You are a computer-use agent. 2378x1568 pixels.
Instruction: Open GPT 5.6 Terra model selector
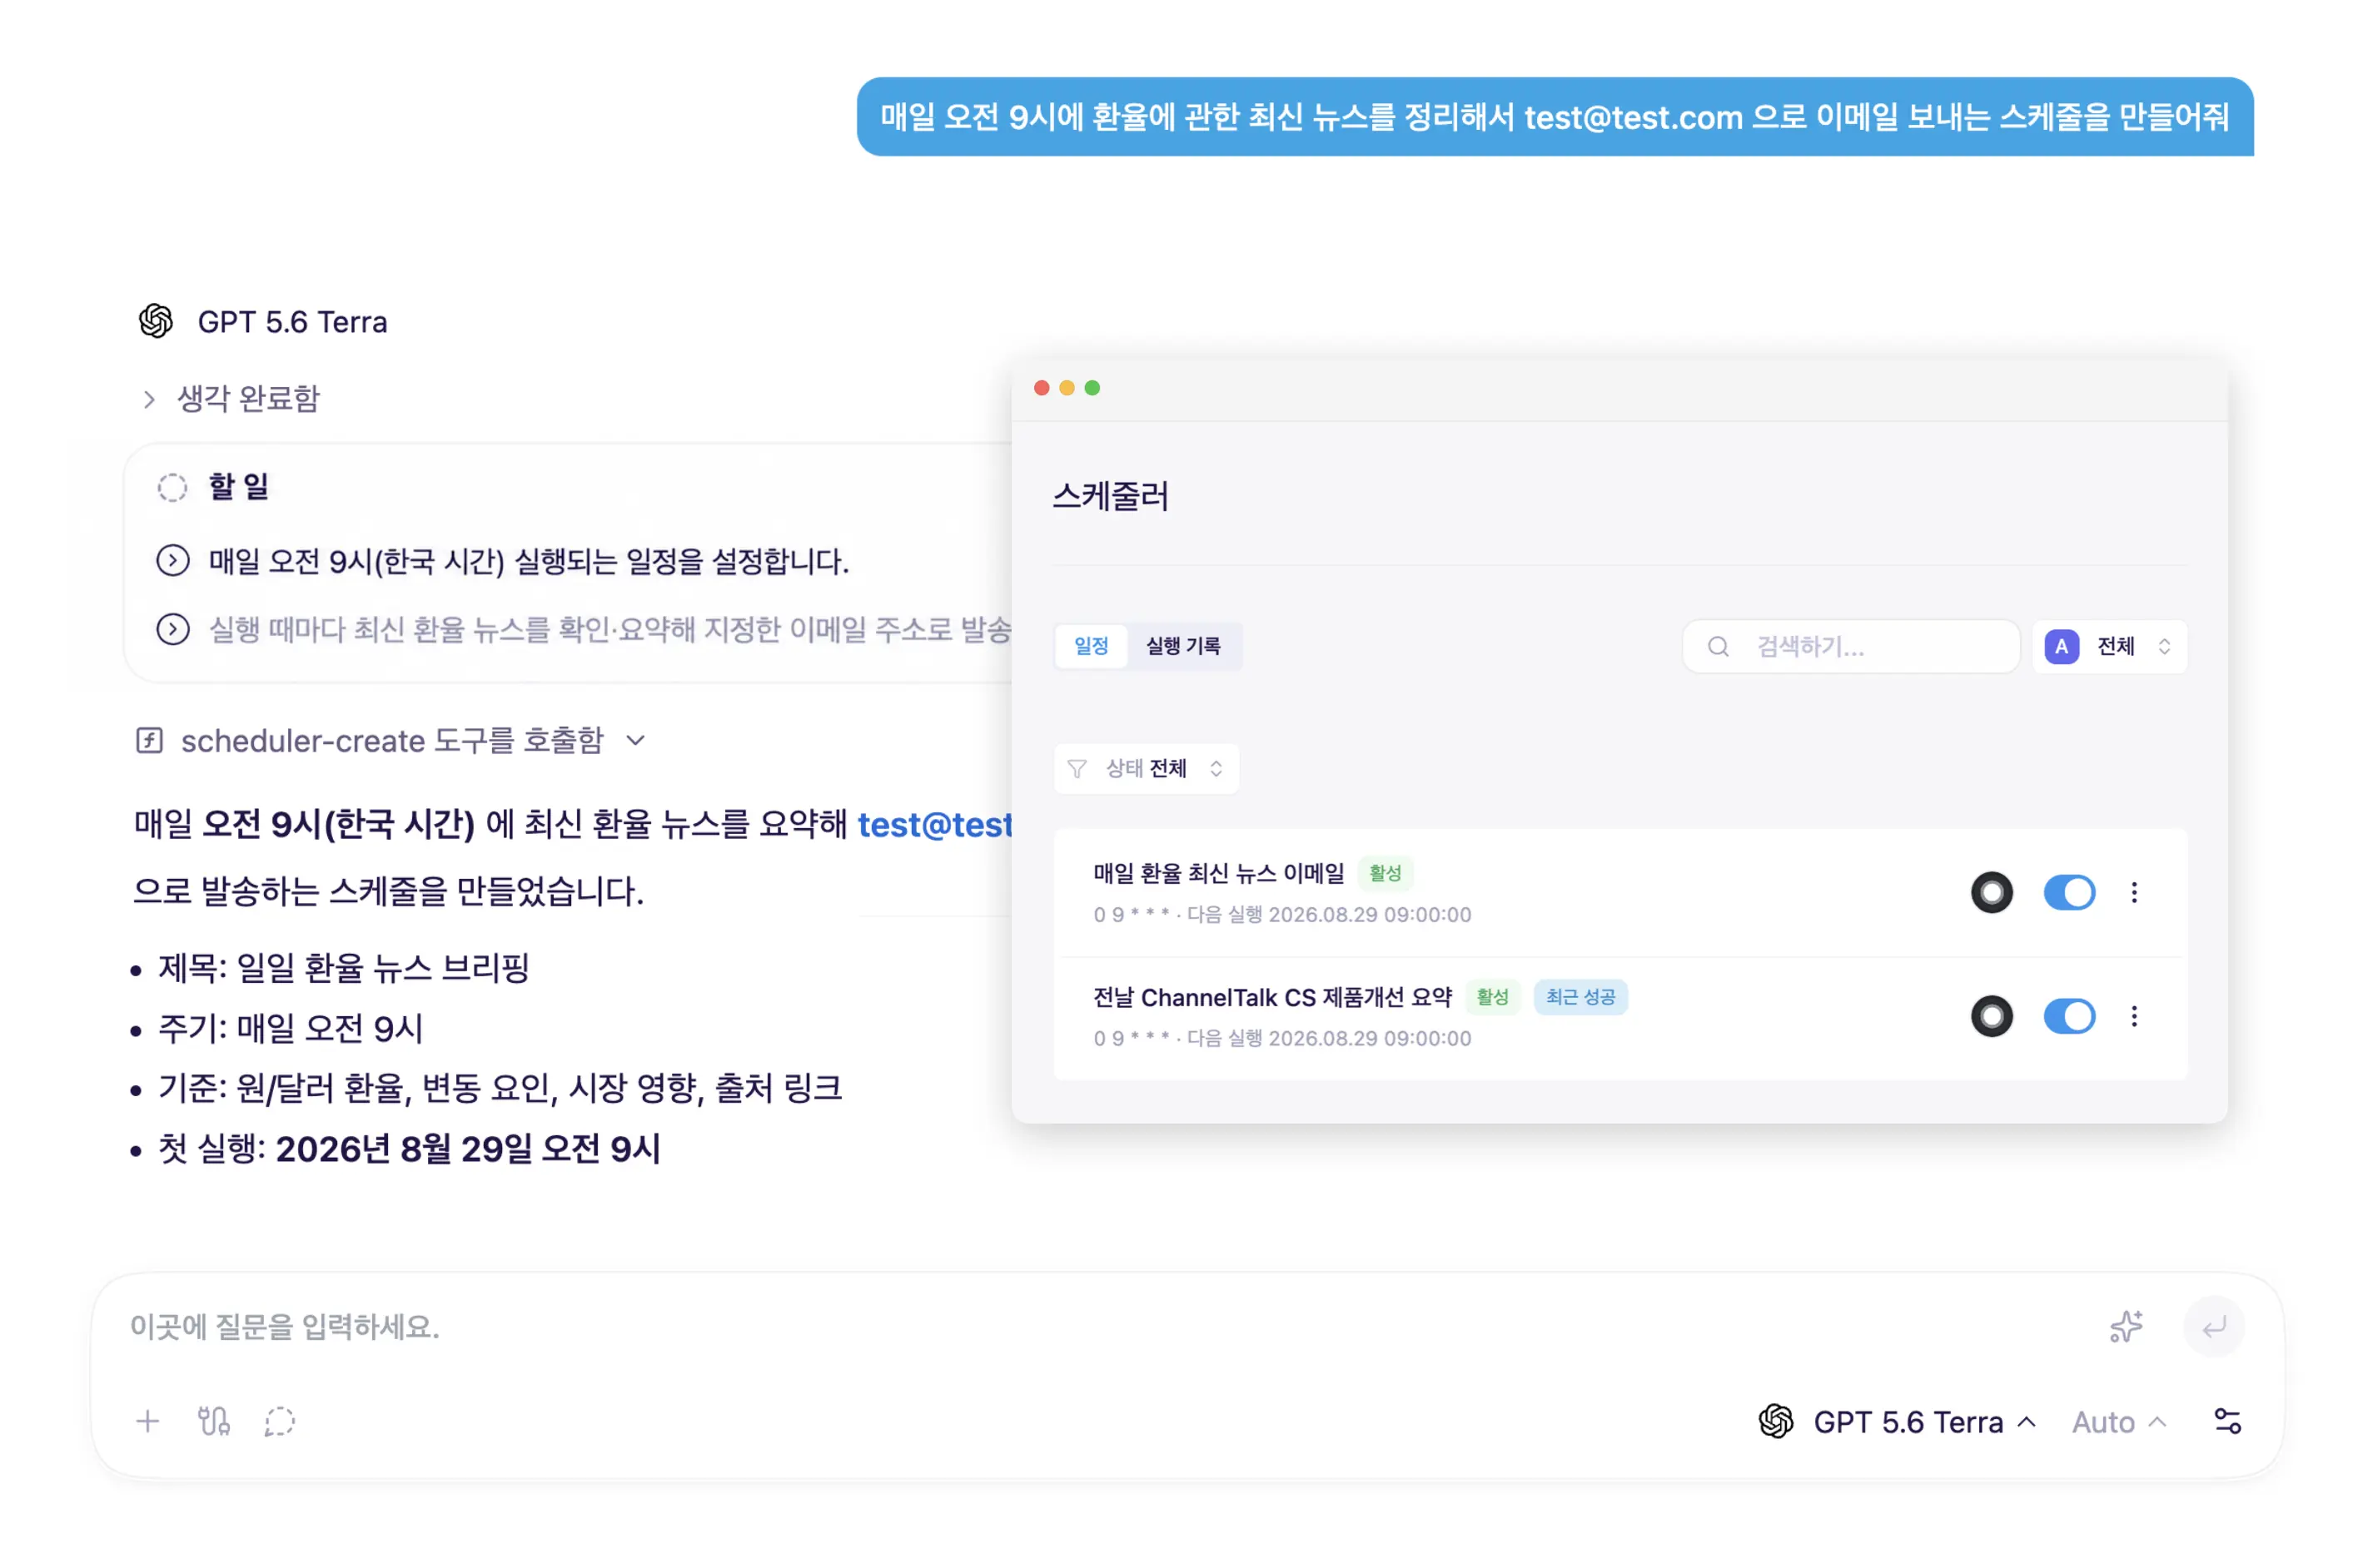click(x=1897, y=1421)
